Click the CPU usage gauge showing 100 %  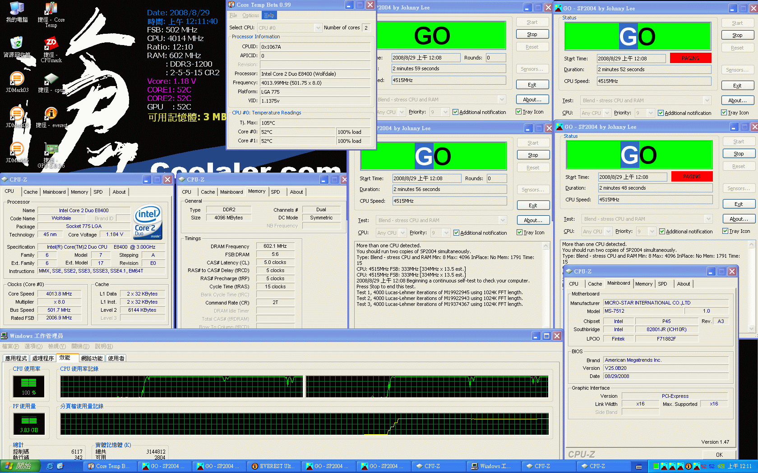click(x=29, y=386)
